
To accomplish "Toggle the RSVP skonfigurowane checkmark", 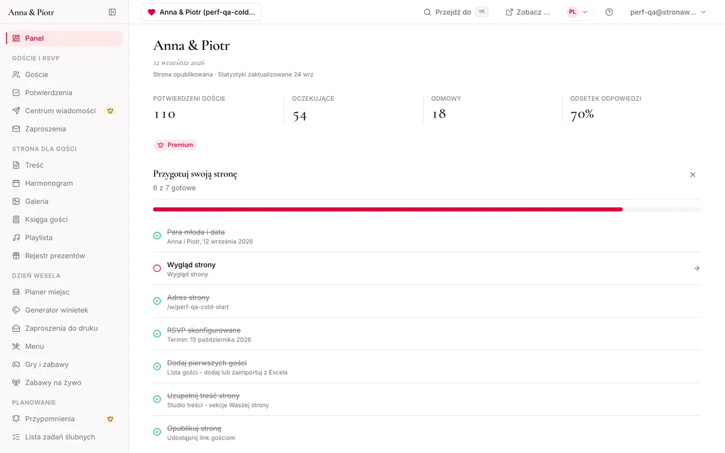I will (x=157, y=334).
